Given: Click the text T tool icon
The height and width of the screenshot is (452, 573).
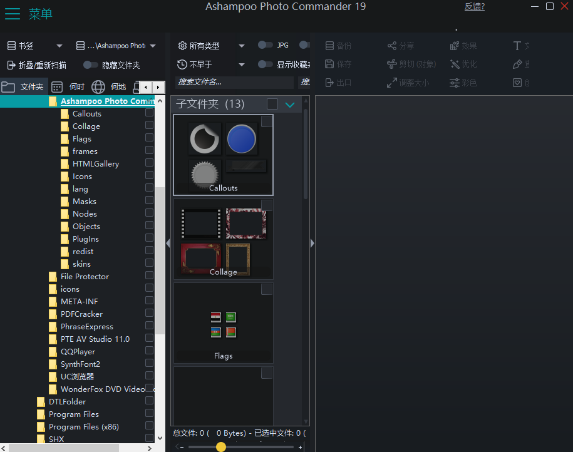Looking at the screenshot, I should coord(517,46).
